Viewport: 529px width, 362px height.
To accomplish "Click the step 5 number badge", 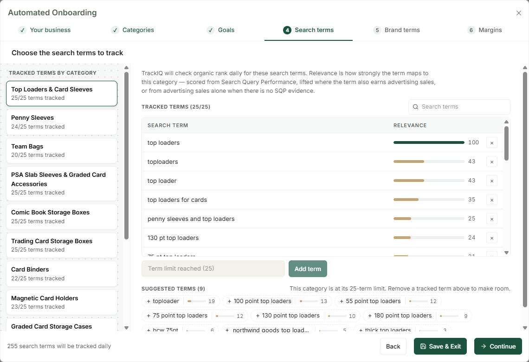I will tap(377, 30).
